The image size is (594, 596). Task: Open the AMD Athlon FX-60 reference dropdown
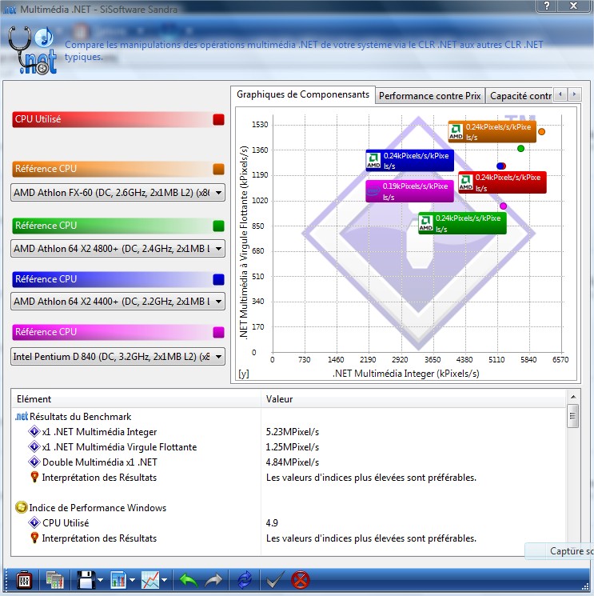[118, 193]
